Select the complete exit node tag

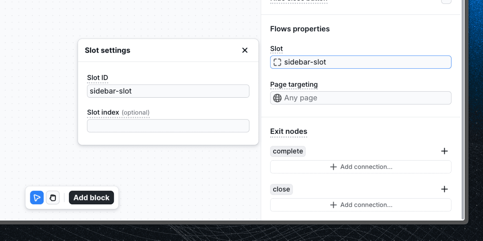coord(288,151)
